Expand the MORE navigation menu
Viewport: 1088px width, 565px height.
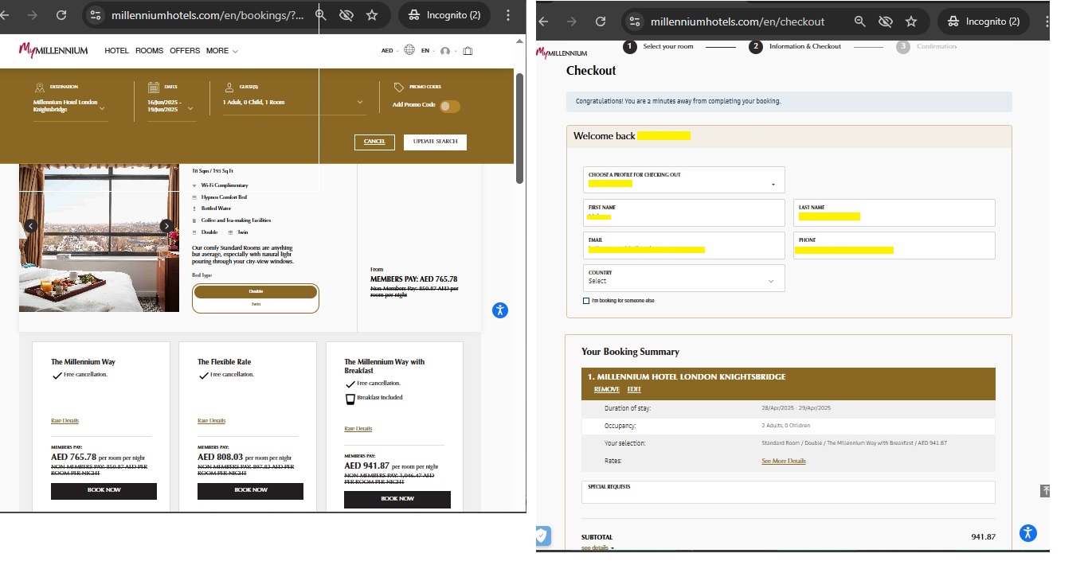[x=222, y=51]
